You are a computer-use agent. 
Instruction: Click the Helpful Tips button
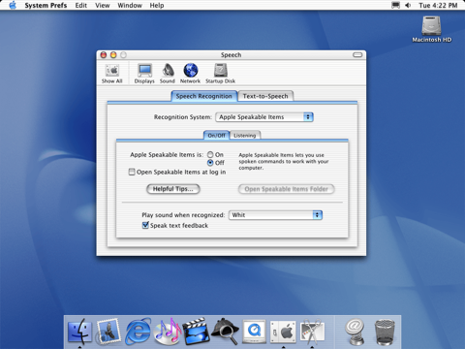[x=173, y=189]
